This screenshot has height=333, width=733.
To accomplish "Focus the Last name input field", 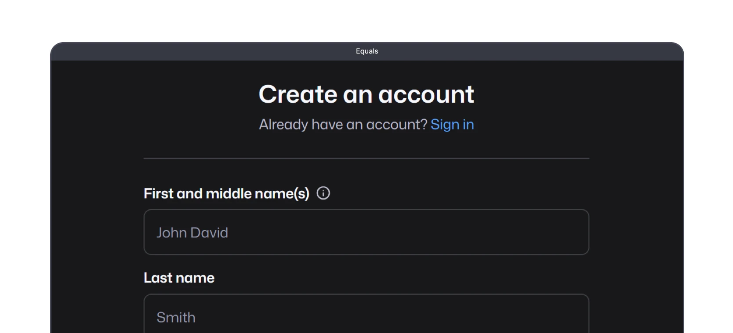I will [366, 314].
